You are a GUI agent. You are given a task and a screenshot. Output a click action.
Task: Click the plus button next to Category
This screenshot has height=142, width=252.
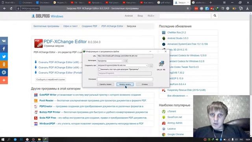tap(126, 61)
